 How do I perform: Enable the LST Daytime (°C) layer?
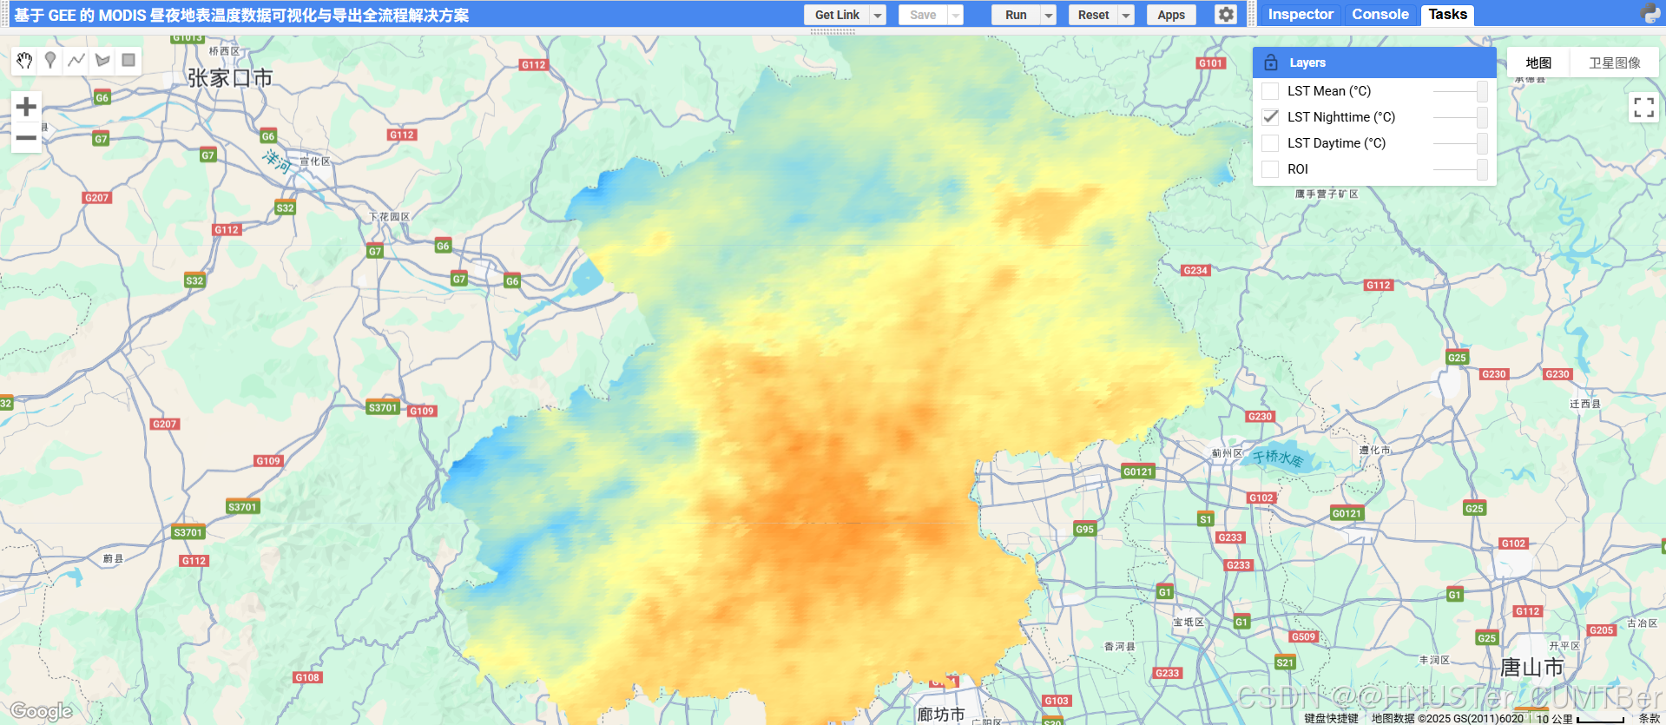tap(1270, 143)
